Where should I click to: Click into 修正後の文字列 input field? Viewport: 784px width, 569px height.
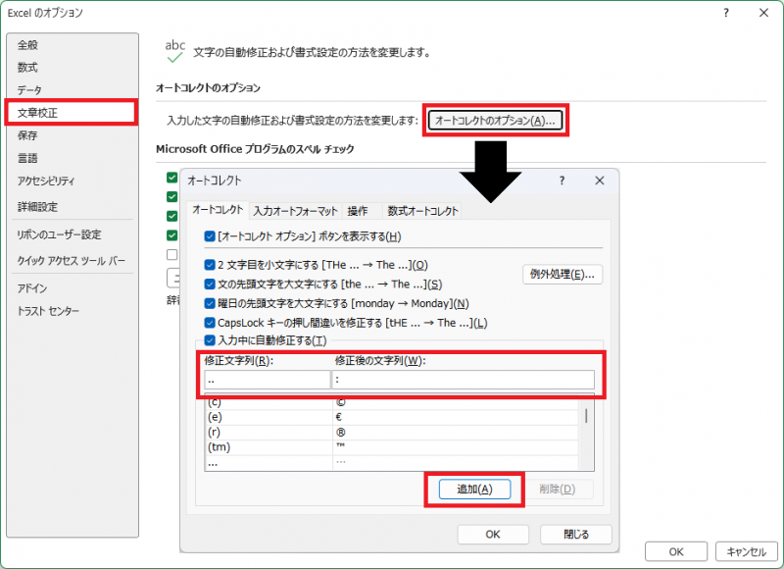tap(463, 380)
